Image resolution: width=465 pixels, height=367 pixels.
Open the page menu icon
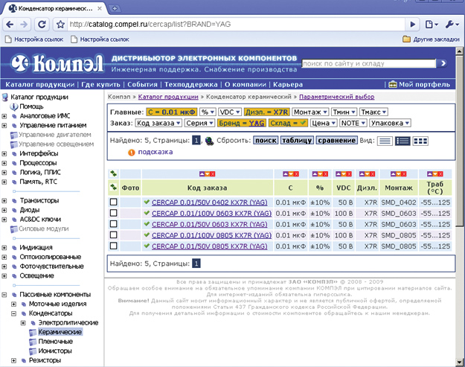click(x=432, y=25)
